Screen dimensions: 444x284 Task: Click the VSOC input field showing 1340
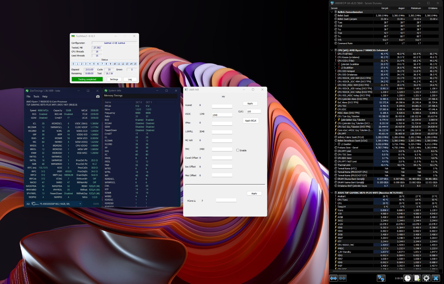tap(222, 115)
